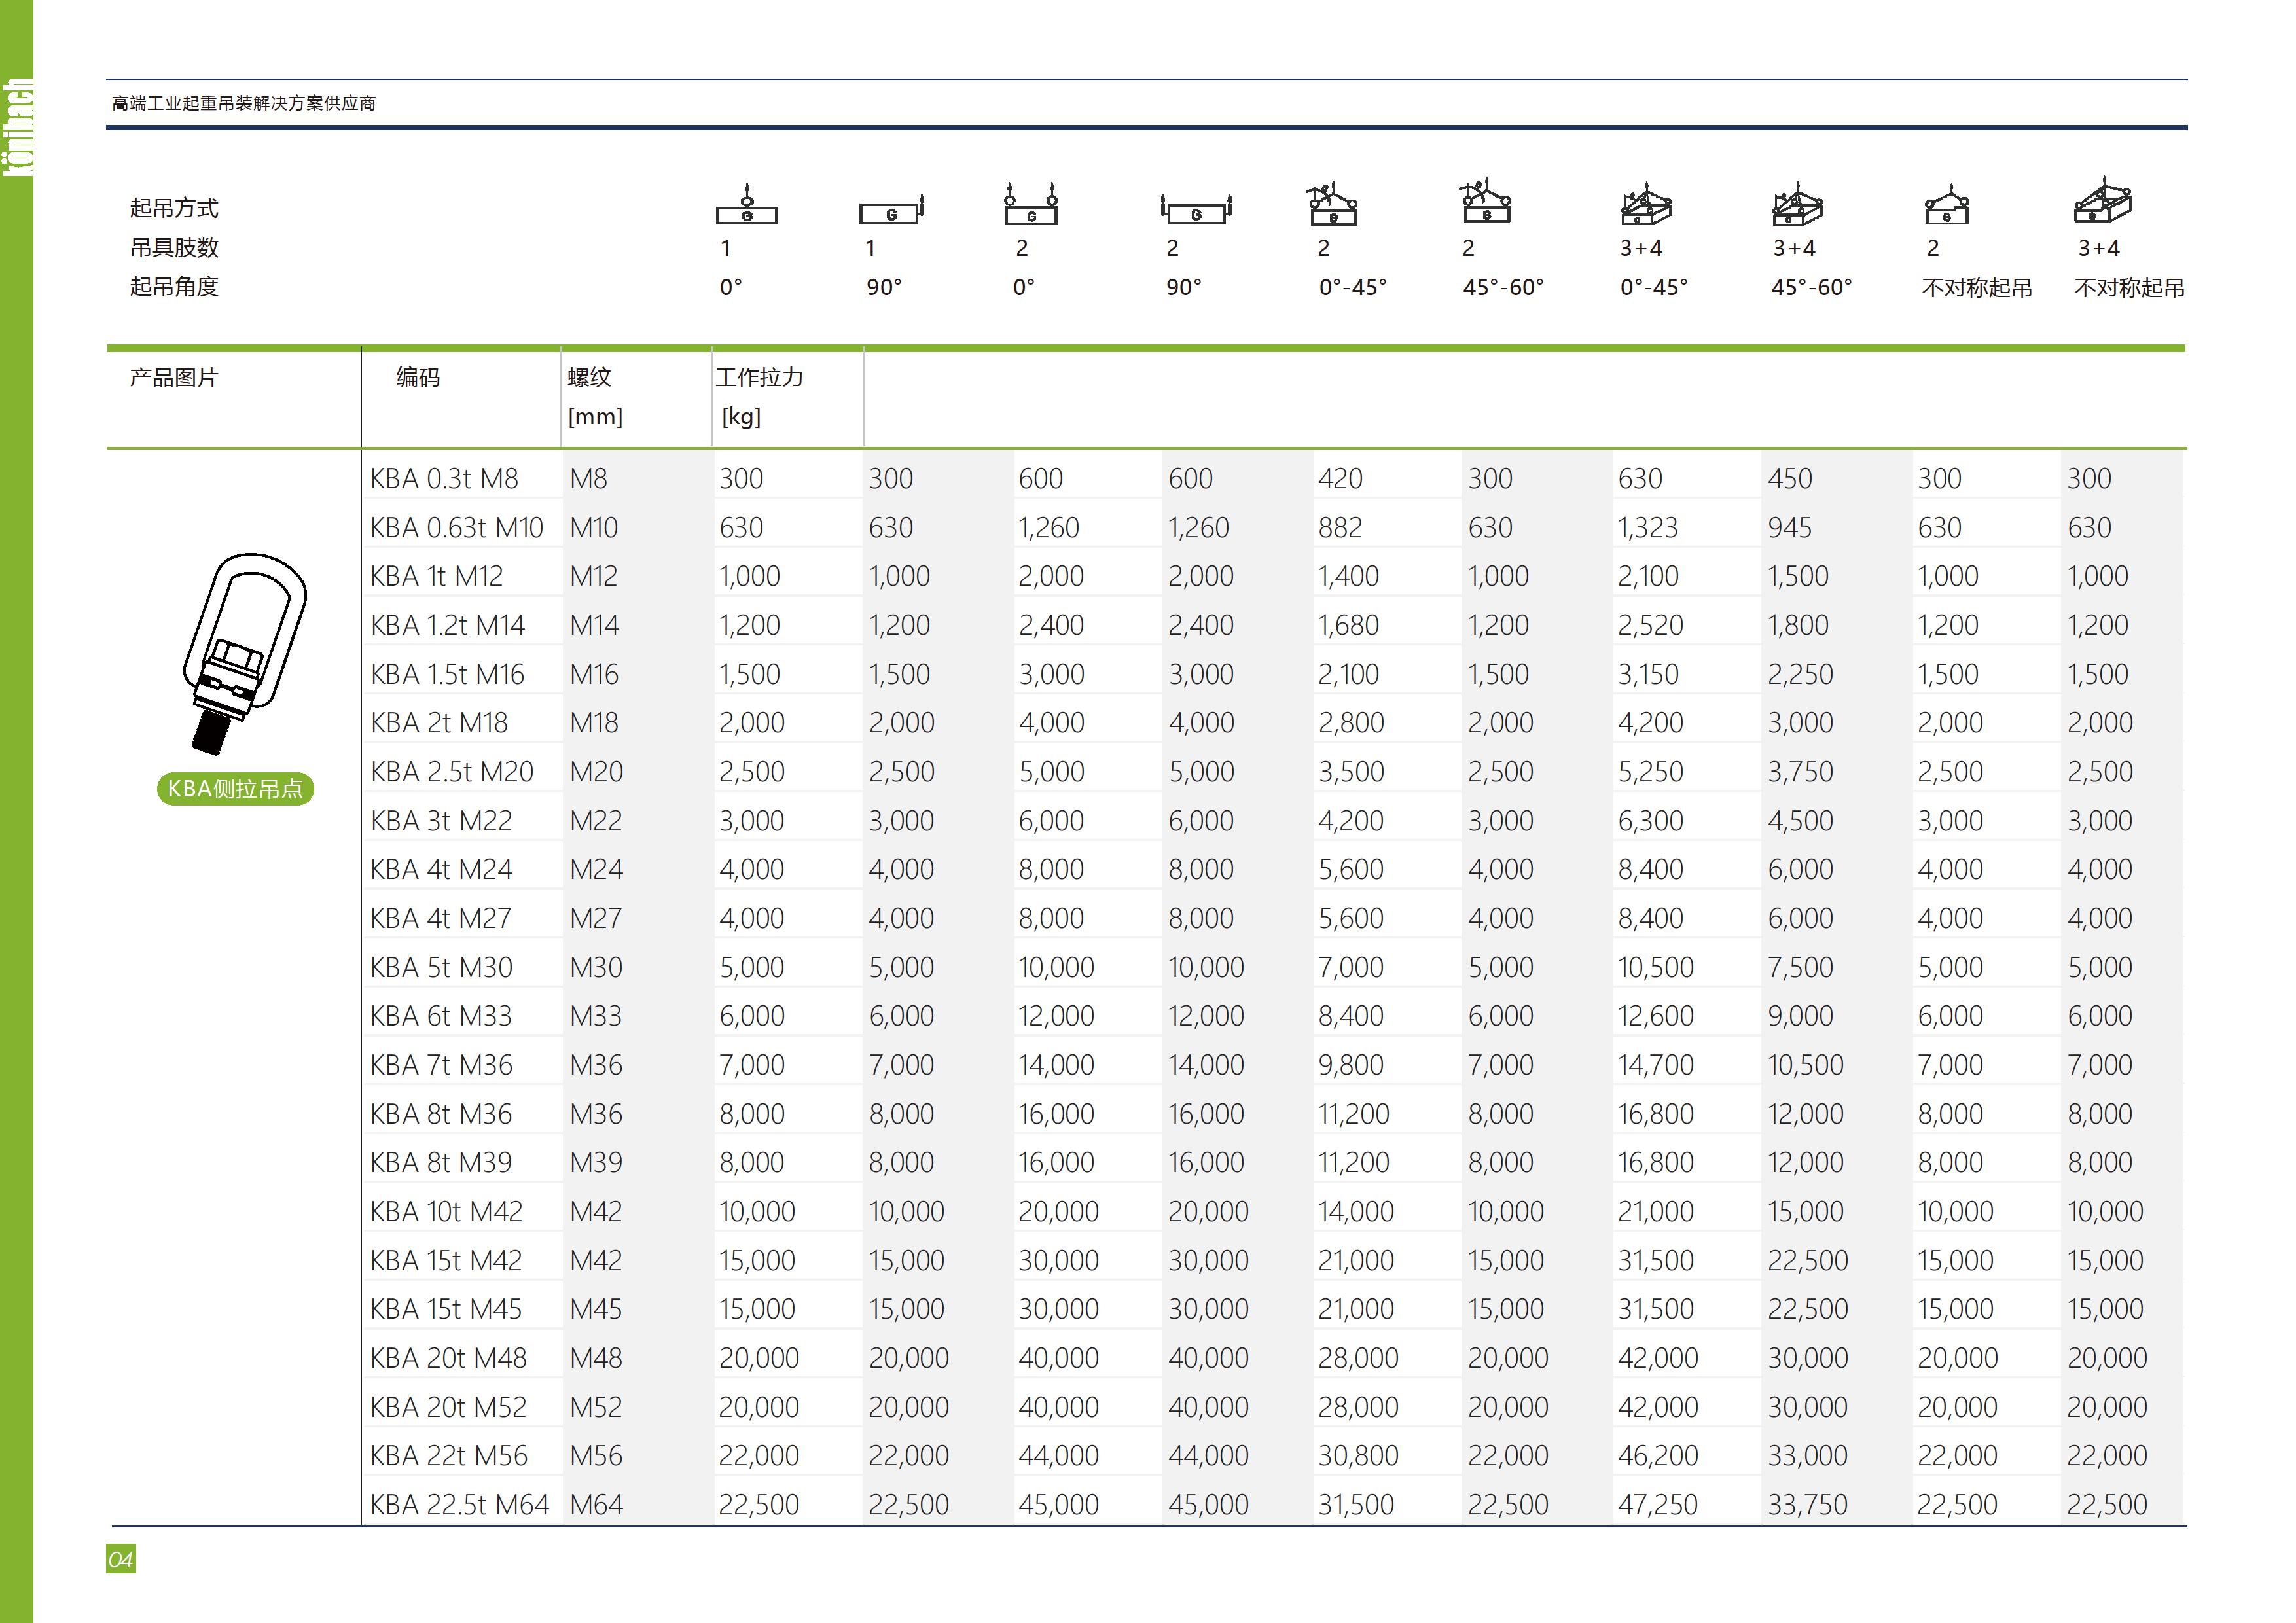Image resolution: width=2296 pixels, height=1623 pixels.
Task: Select the KBA 2t M18 row code
Action: click(439, 723)
